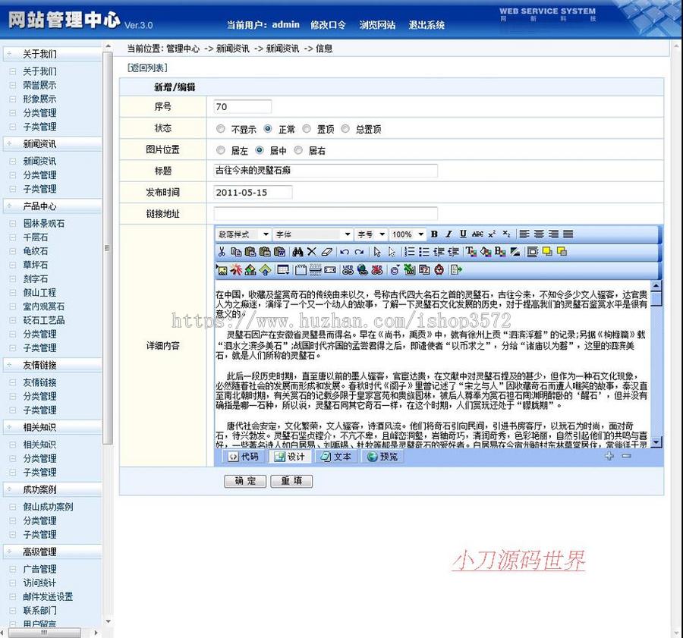The height and width of the screenshot is (638, 683).
Task: Select the 置顶 status radio button
Action: pyautogui.click(x=307, y=129)
